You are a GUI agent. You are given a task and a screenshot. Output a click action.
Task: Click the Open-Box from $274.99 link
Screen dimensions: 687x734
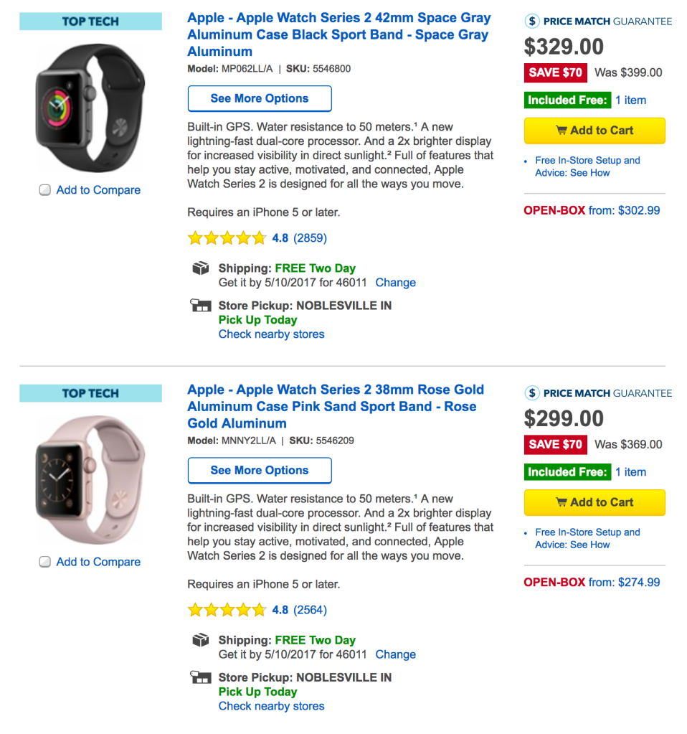(592, 583)
